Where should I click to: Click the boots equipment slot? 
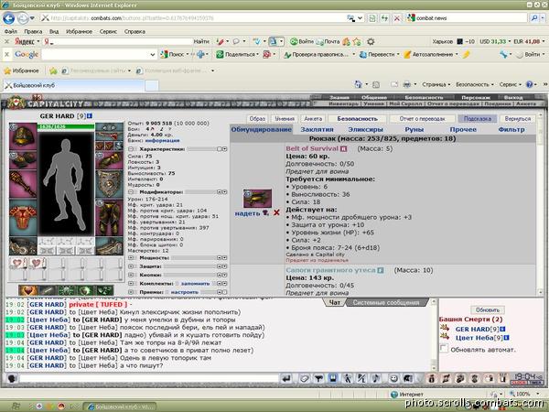point(109,246)
